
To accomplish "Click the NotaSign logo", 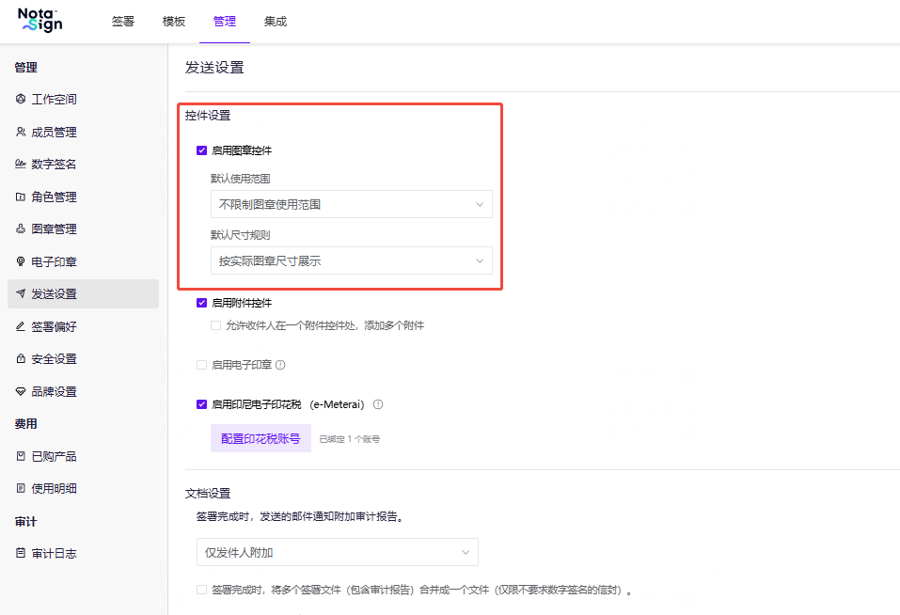I will [x=40, y=20].
